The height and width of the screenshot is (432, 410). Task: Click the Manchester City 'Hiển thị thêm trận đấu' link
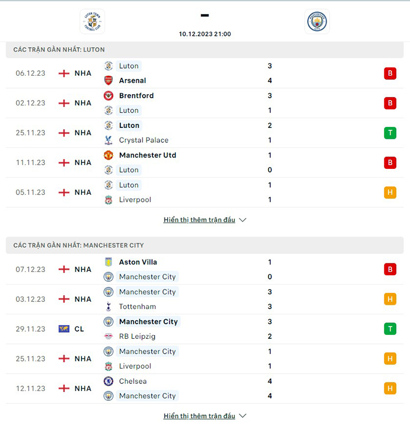(x=200, y=416)
